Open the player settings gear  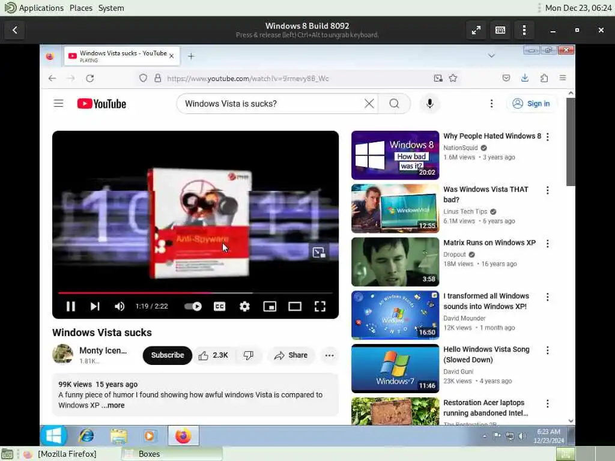coord(245,306)
